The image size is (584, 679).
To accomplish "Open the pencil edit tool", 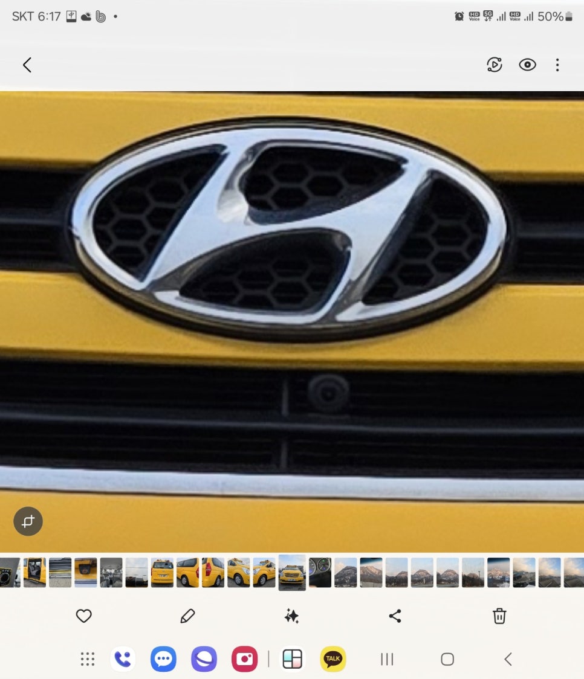I will coord(187,616).
